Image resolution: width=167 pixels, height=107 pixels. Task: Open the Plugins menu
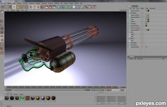click(x=71, y=3)
